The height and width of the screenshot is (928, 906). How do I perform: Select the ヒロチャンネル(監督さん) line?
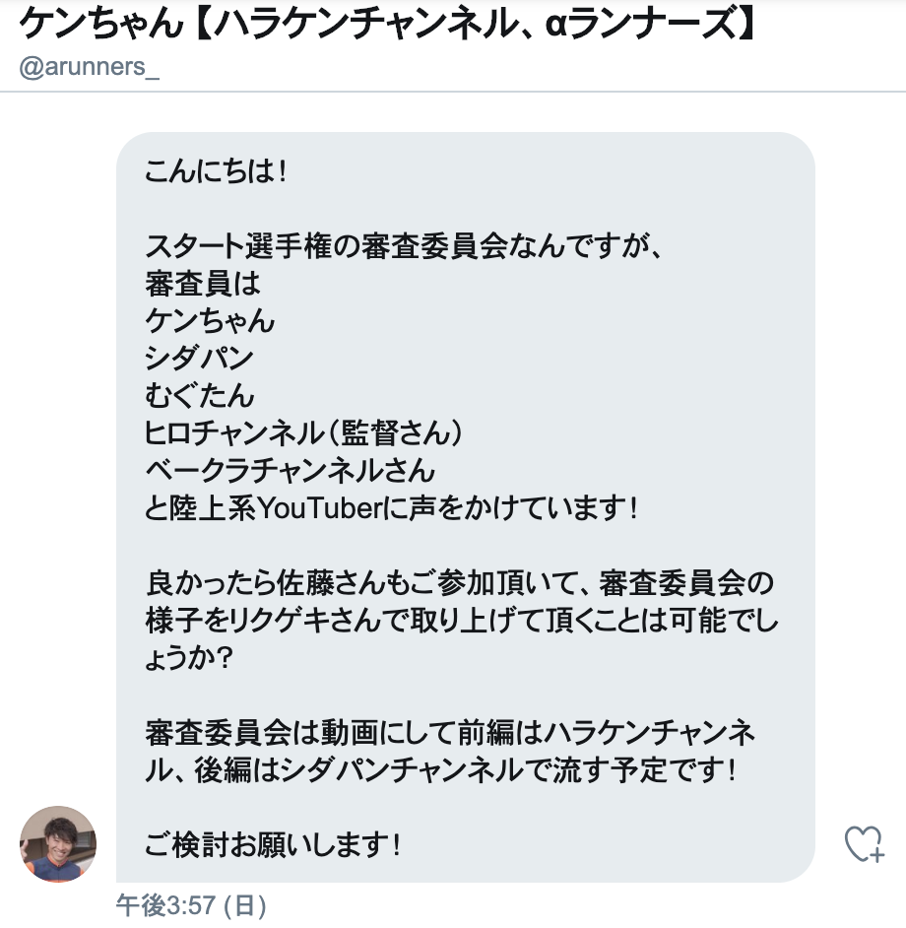pos(303,433)
